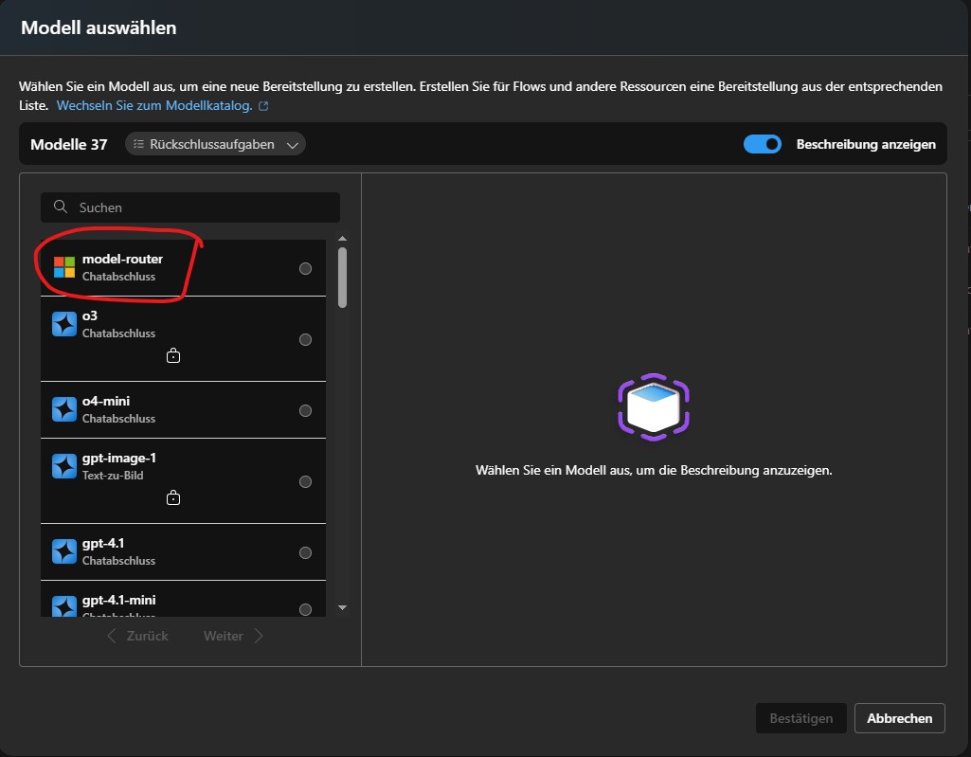Click the external link icon after Modellkatalog
The image size is (971, 757).
pyautogui.click(x=263, y=106)
